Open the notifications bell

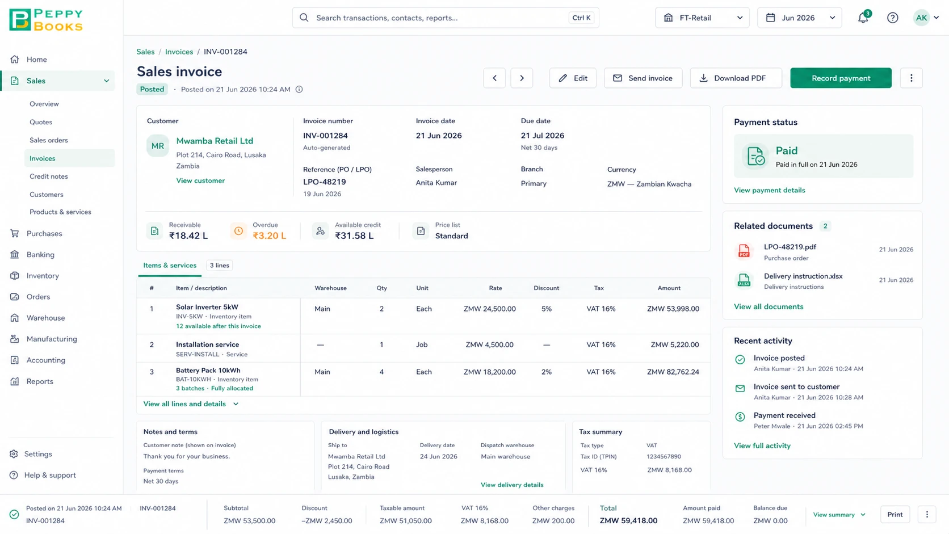click(x=863, y=18)
